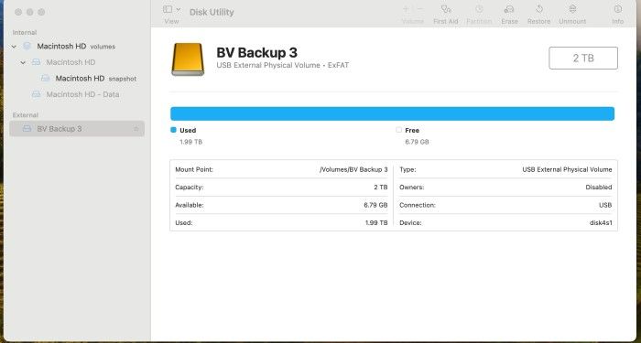Click the 2 TB value in Capacity row

point(381,188)
